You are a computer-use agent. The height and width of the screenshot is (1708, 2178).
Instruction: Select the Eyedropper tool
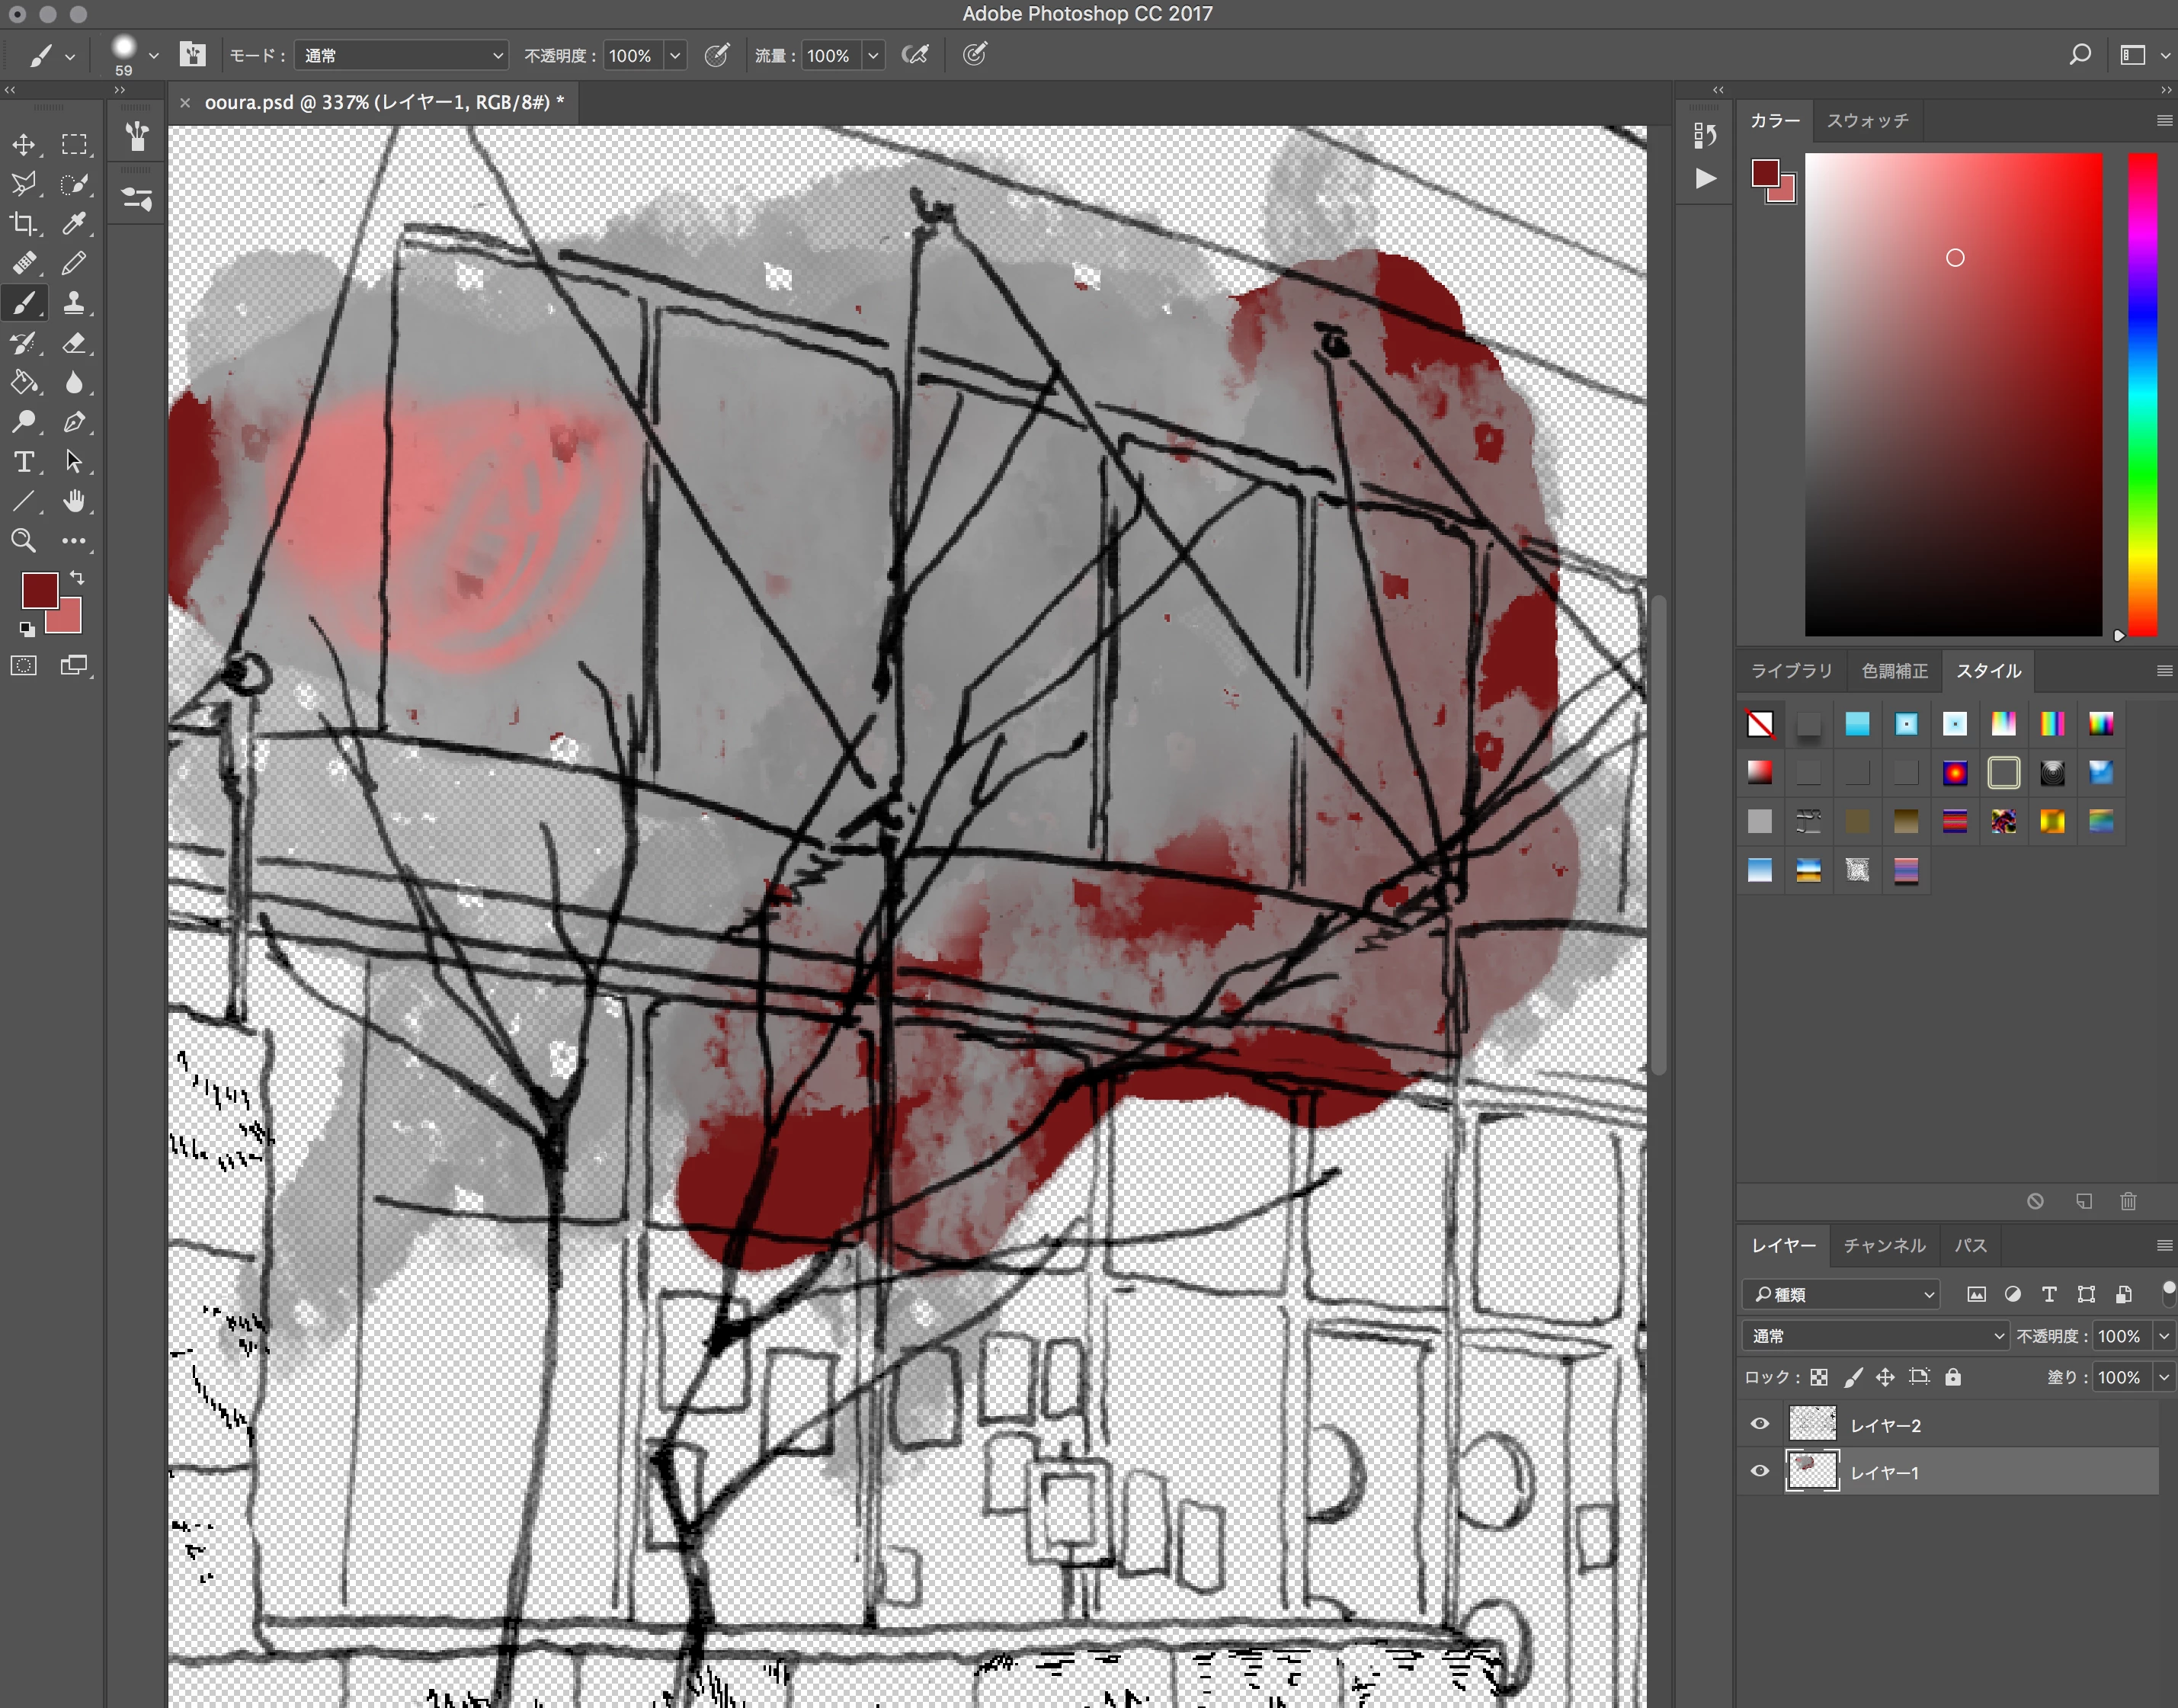coord(74,224)
